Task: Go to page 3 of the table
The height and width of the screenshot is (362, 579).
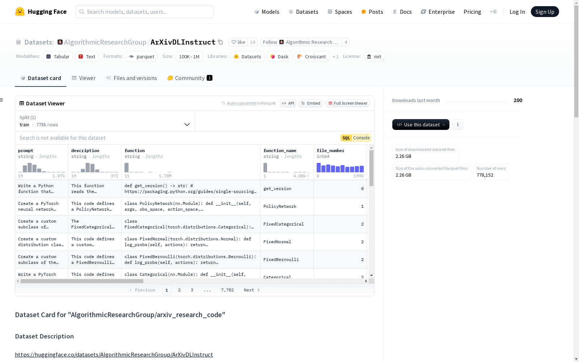Action: (192, 290)
